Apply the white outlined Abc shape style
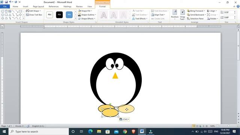This screenshot has width=240, height=135. [49, 15]
